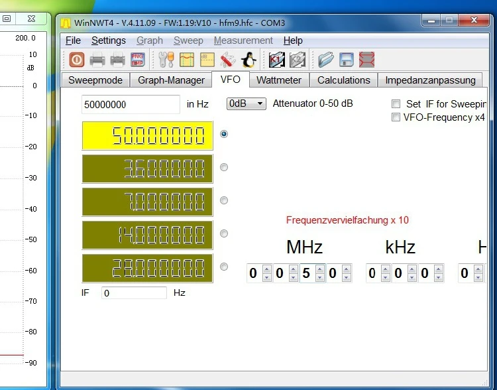Increase the Hz digit spinner

pyautogui.click(x=478, y=269)
